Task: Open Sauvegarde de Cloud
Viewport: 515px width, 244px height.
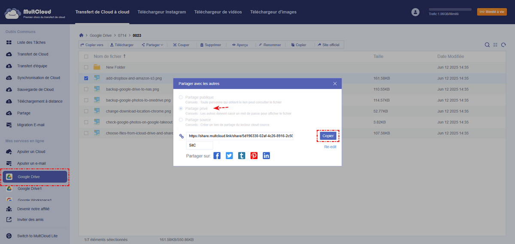Action: tap(35, 90)
